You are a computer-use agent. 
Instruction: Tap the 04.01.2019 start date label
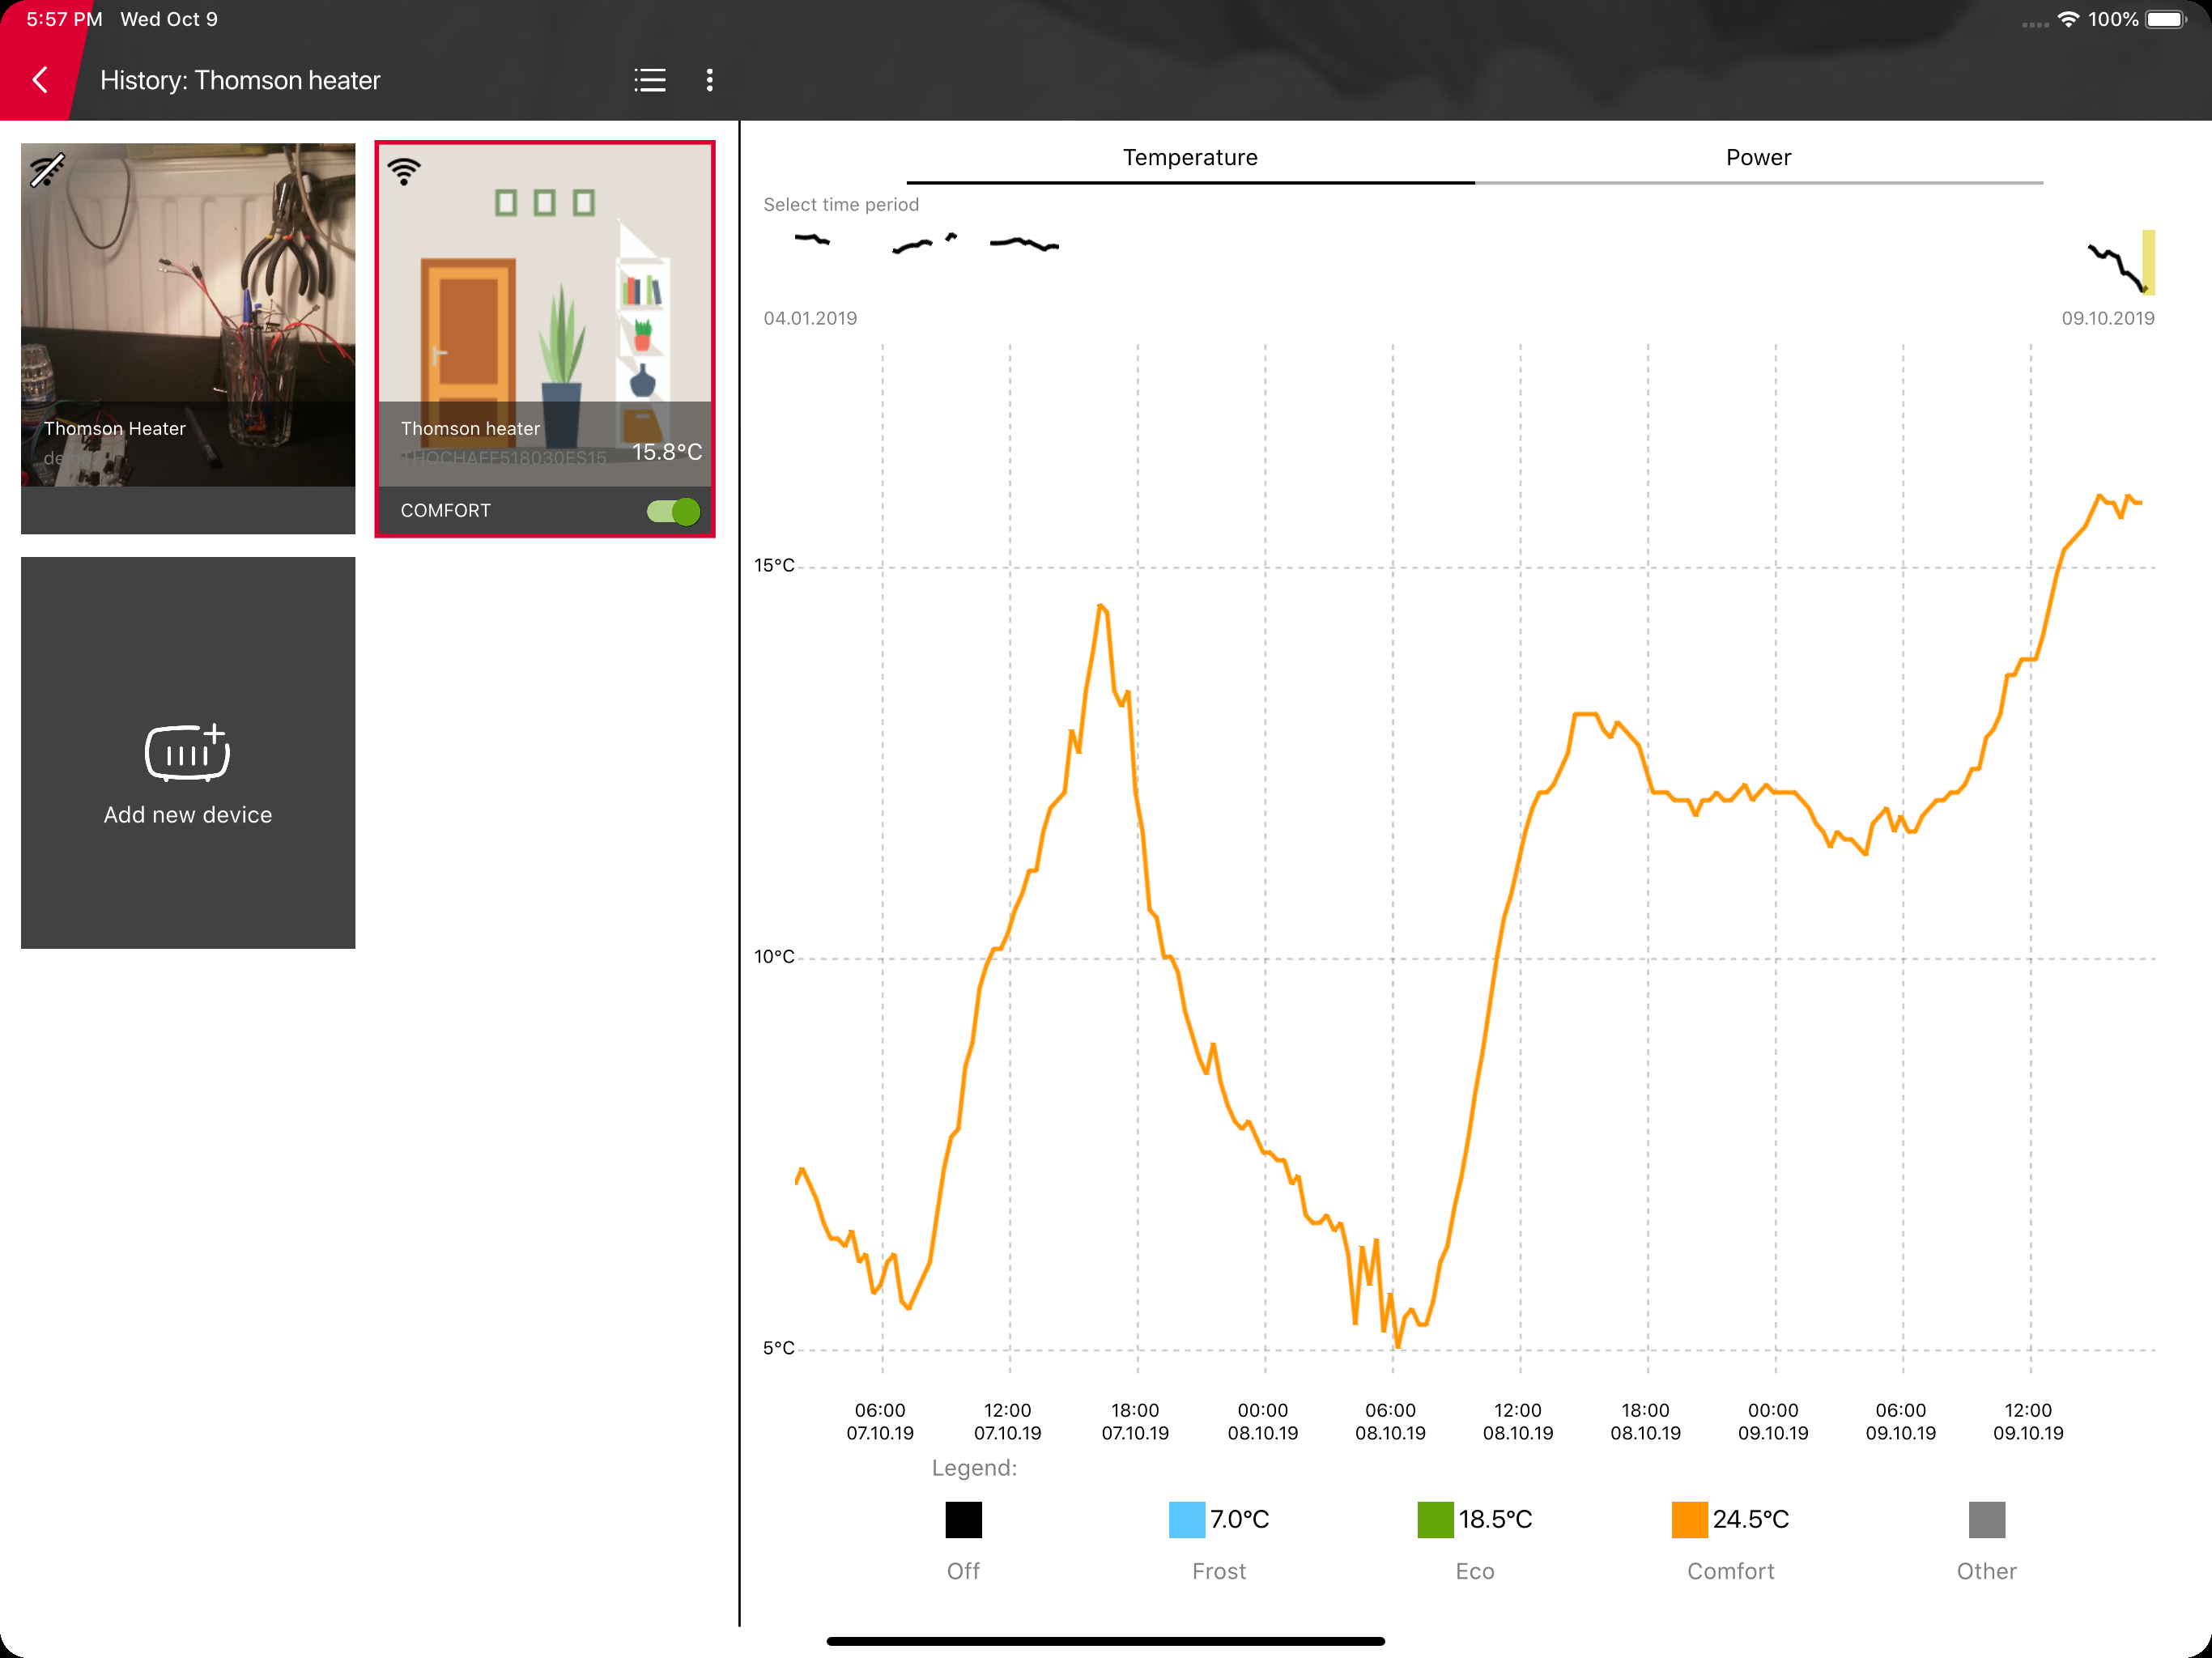pyautogui.click(x=810, y=318)
